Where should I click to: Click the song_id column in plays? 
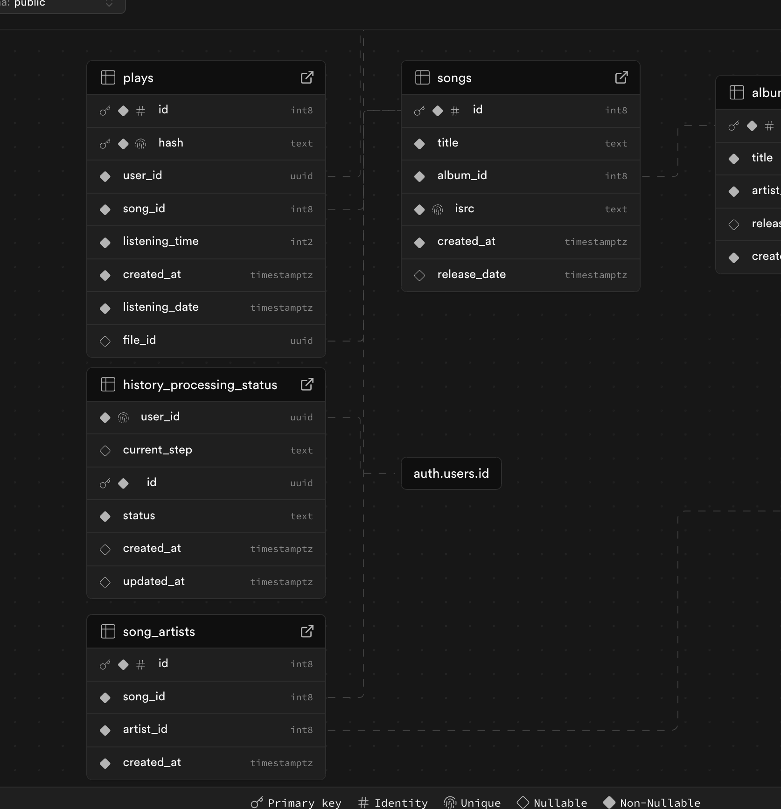tap(206, 209)
